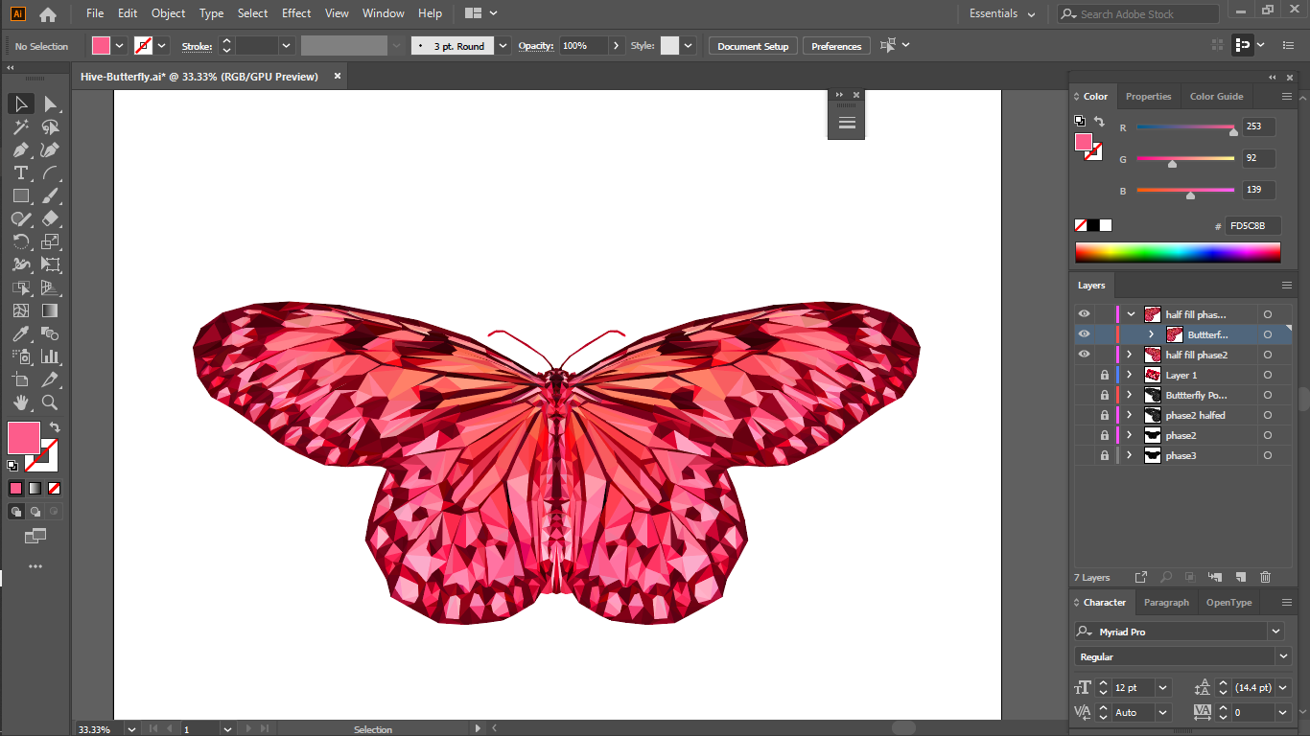Viewport: 1310px width, 736px height.
Task: Hide the 'half fill phase2' layer
Action: (x=1084, y=355)
